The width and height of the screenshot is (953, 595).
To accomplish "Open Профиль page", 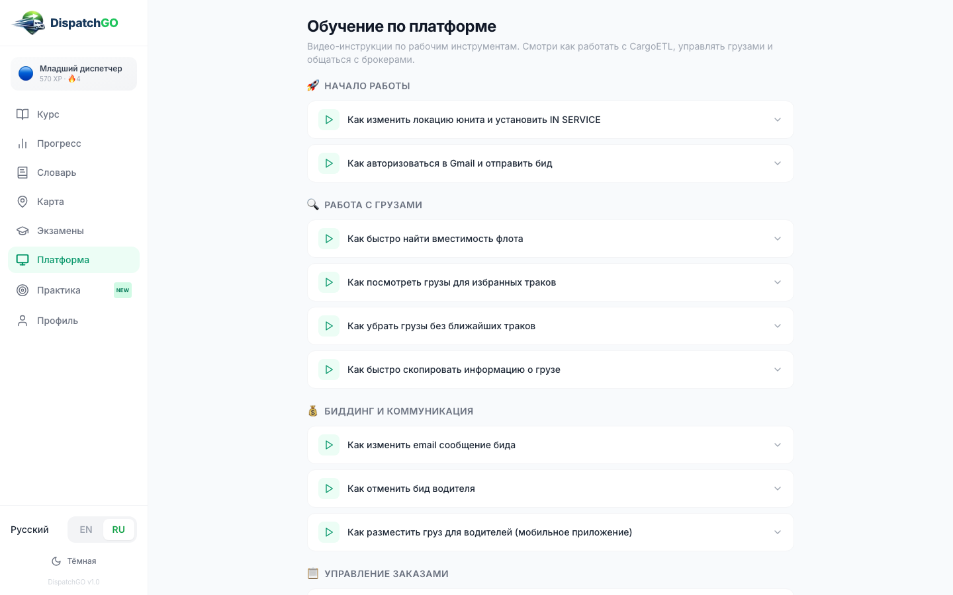I will tap(73, 321).
